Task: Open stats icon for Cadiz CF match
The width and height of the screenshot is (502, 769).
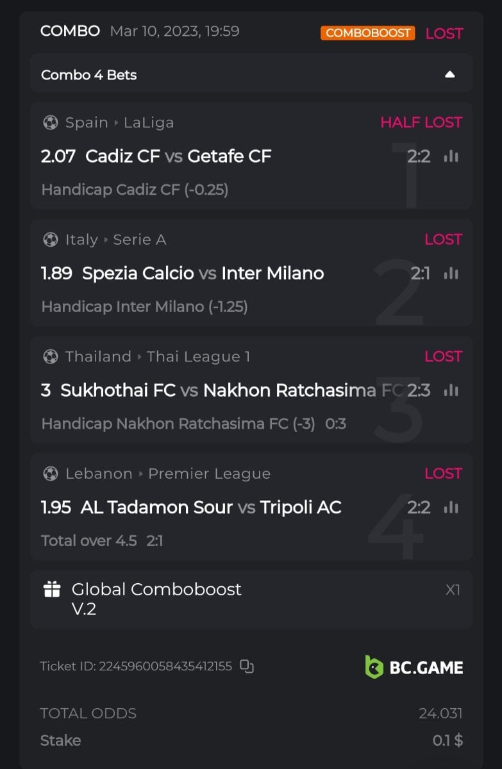Action: [x=451, y=156]
